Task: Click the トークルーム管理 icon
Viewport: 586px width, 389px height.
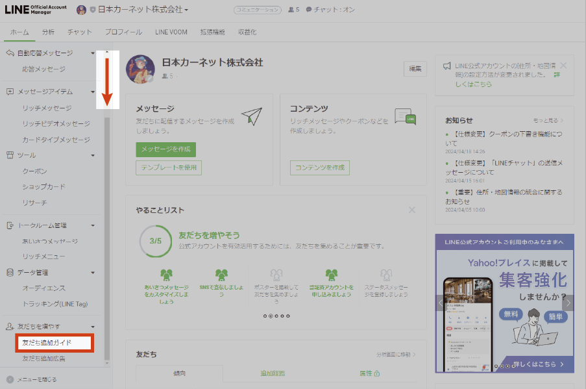Action: [10, 225]
